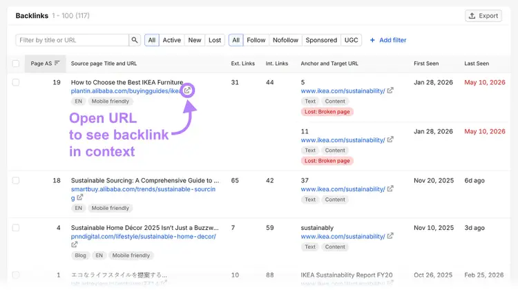Focus the Filter by title or URL field

(72, 40)
